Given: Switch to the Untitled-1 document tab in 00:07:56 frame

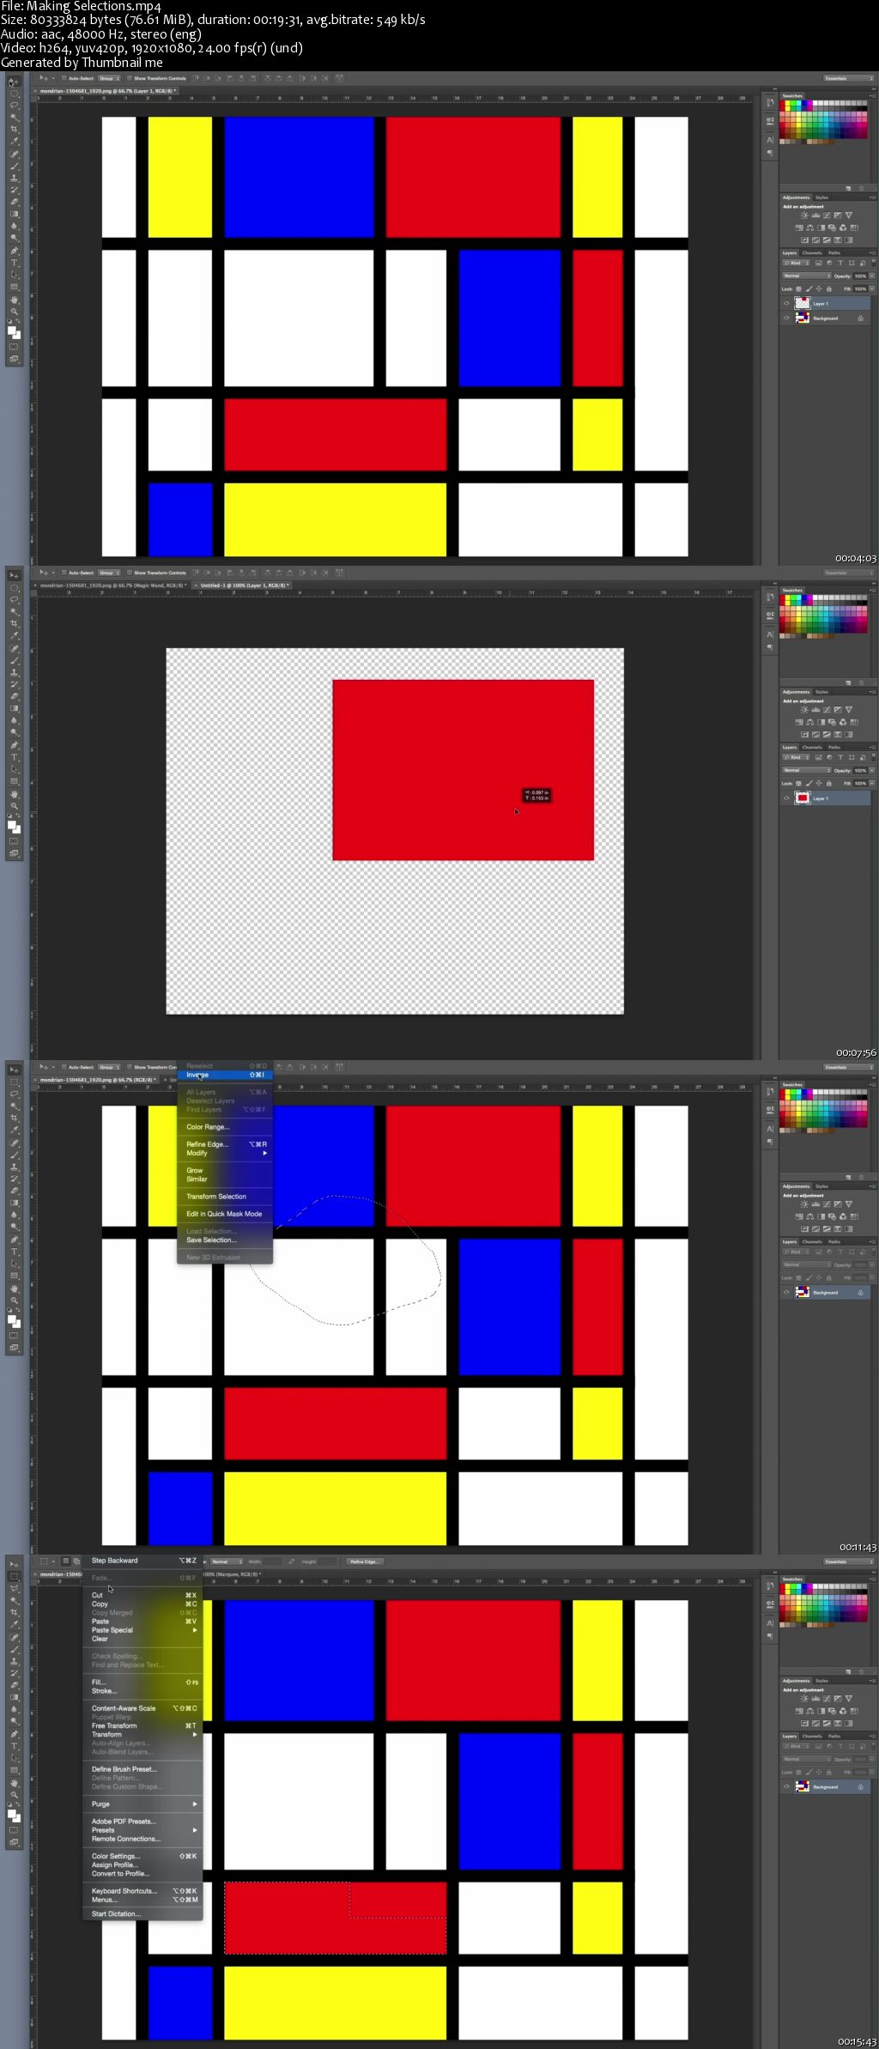Looking at the screenshot, I should click(245, 585).
